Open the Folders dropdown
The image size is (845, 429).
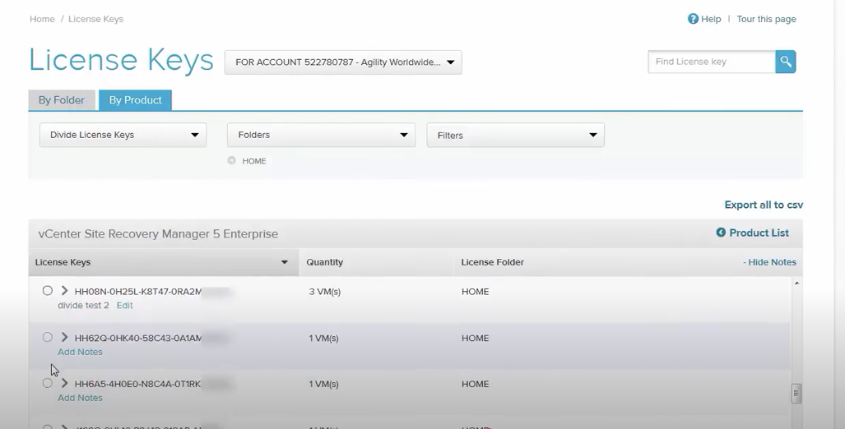(x=321, y=135)
